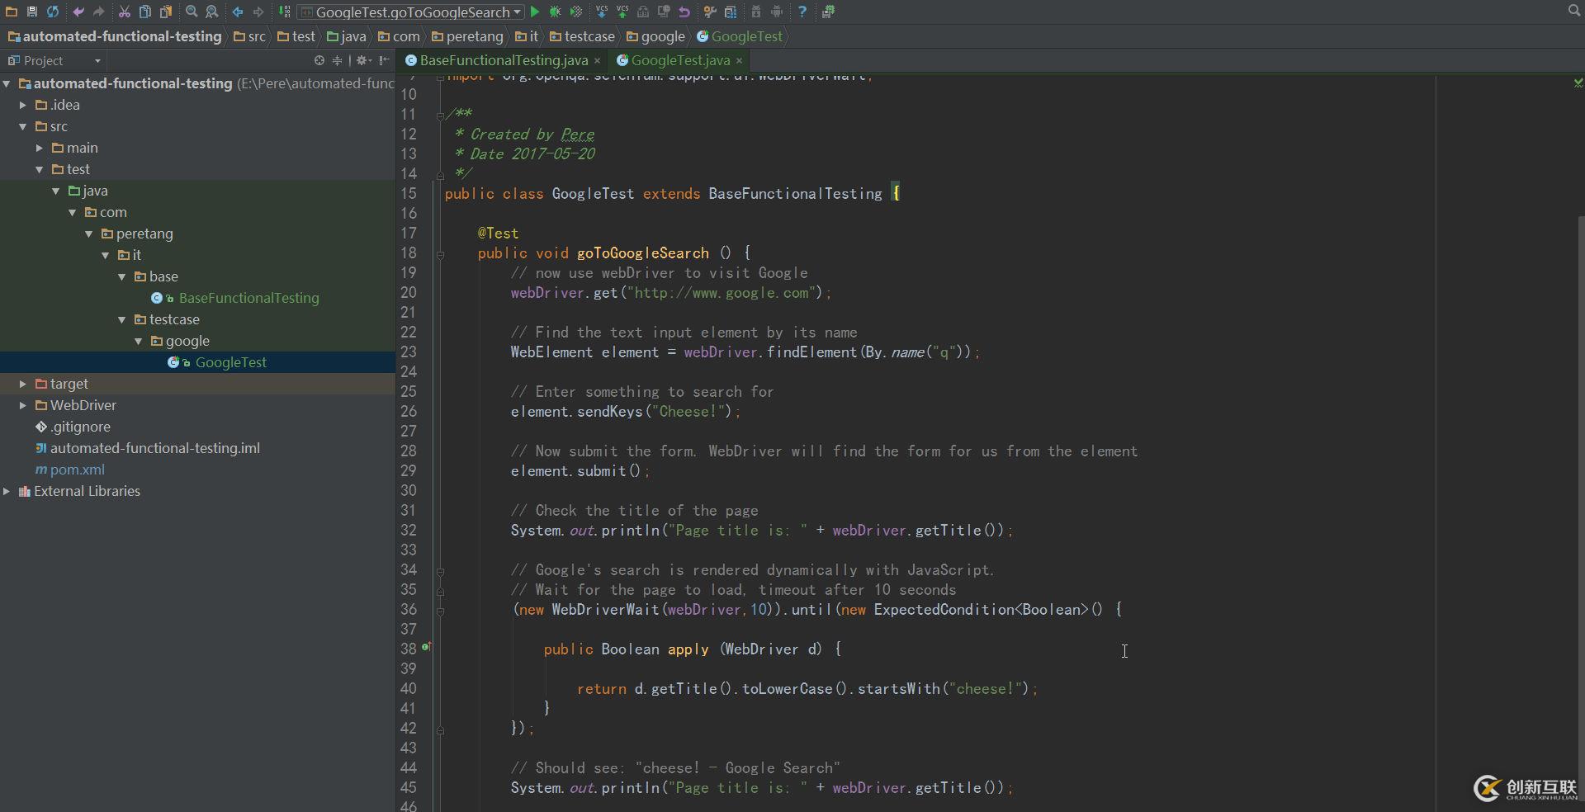The height and width of the screenshot is (812, 1585).
Task: Toggle code fold at line 18 method
Action: [440, 255]
